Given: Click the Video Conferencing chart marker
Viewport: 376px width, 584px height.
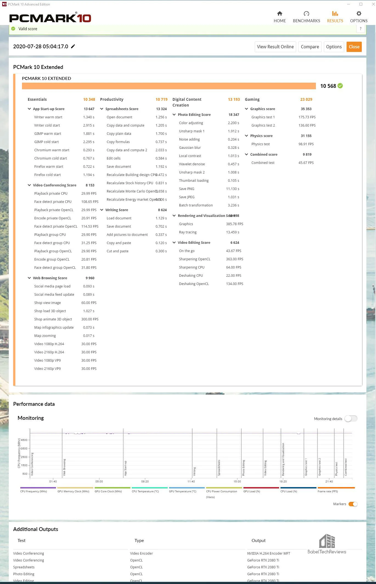Looking at the screenshot, I should (32, 464).
